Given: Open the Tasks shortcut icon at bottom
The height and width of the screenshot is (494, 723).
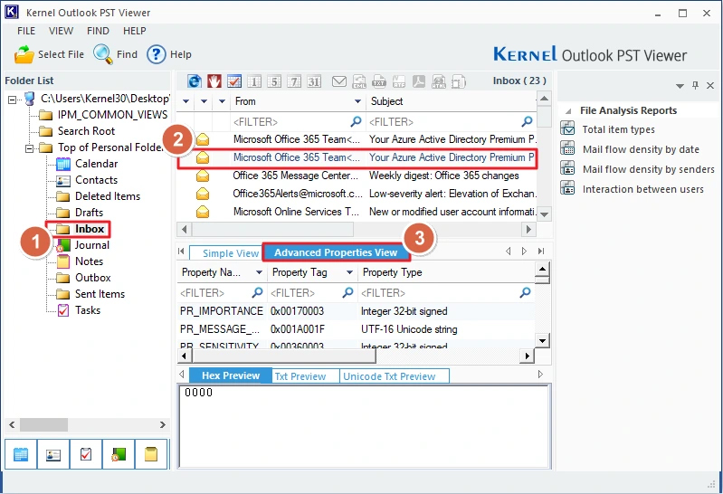Looking at the screenshot, I should [x=86, y=454].
